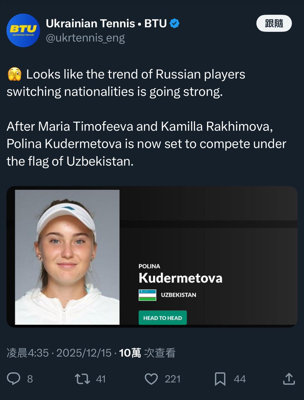This screenshot has height=400, width=304.
Task: Click the 41 retweet count
Action: click(101, 379)
